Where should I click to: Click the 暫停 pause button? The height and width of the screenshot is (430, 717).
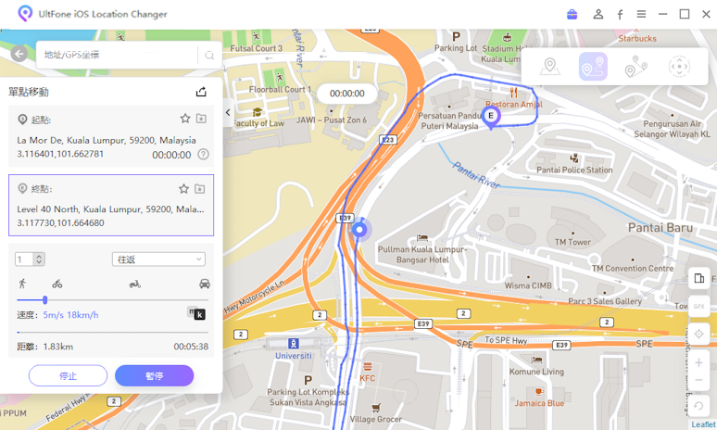pyautogui.click(x=154, y=376)
